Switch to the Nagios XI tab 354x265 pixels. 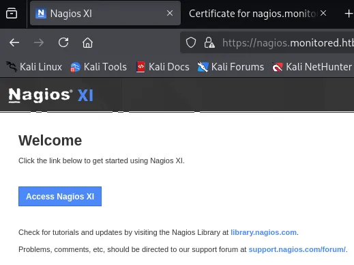click(x=105, y=14)
